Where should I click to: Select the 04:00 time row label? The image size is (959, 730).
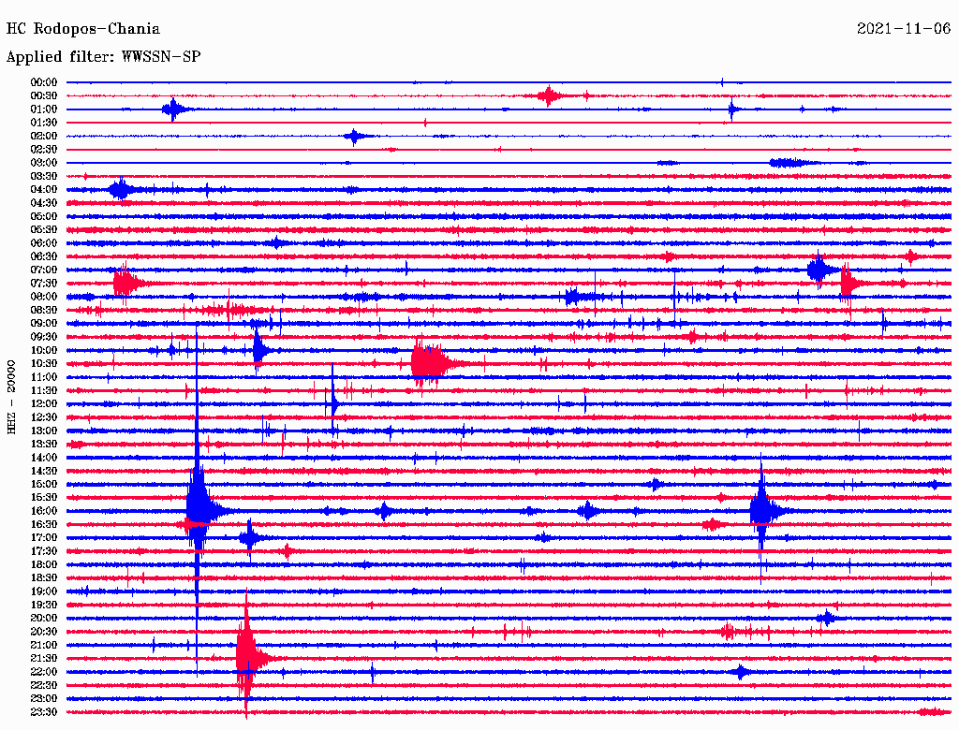tap(44, 190)
